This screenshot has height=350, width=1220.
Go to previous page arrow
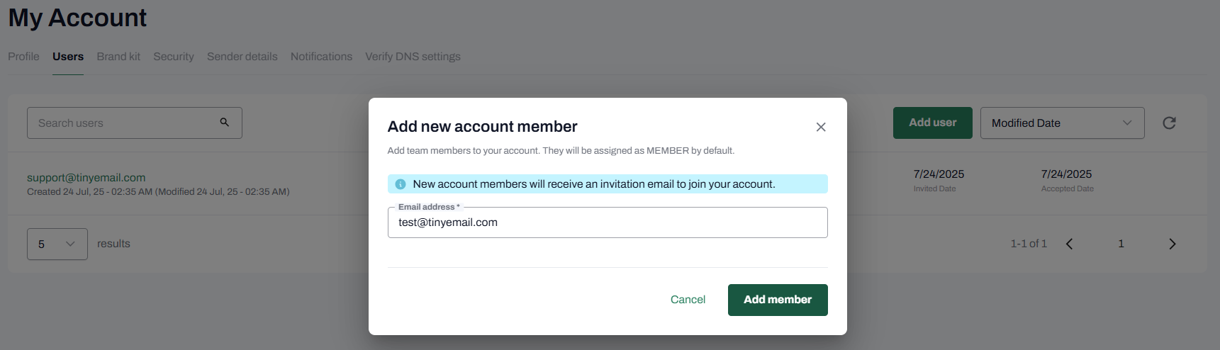click(x=1069, y=244)
